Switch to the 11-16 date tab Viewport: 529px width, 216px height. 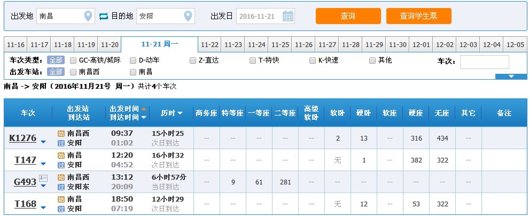coord(16,45)
